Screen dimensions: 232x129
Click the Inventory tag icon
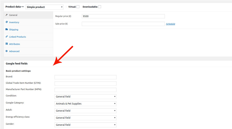coord(7,22)
